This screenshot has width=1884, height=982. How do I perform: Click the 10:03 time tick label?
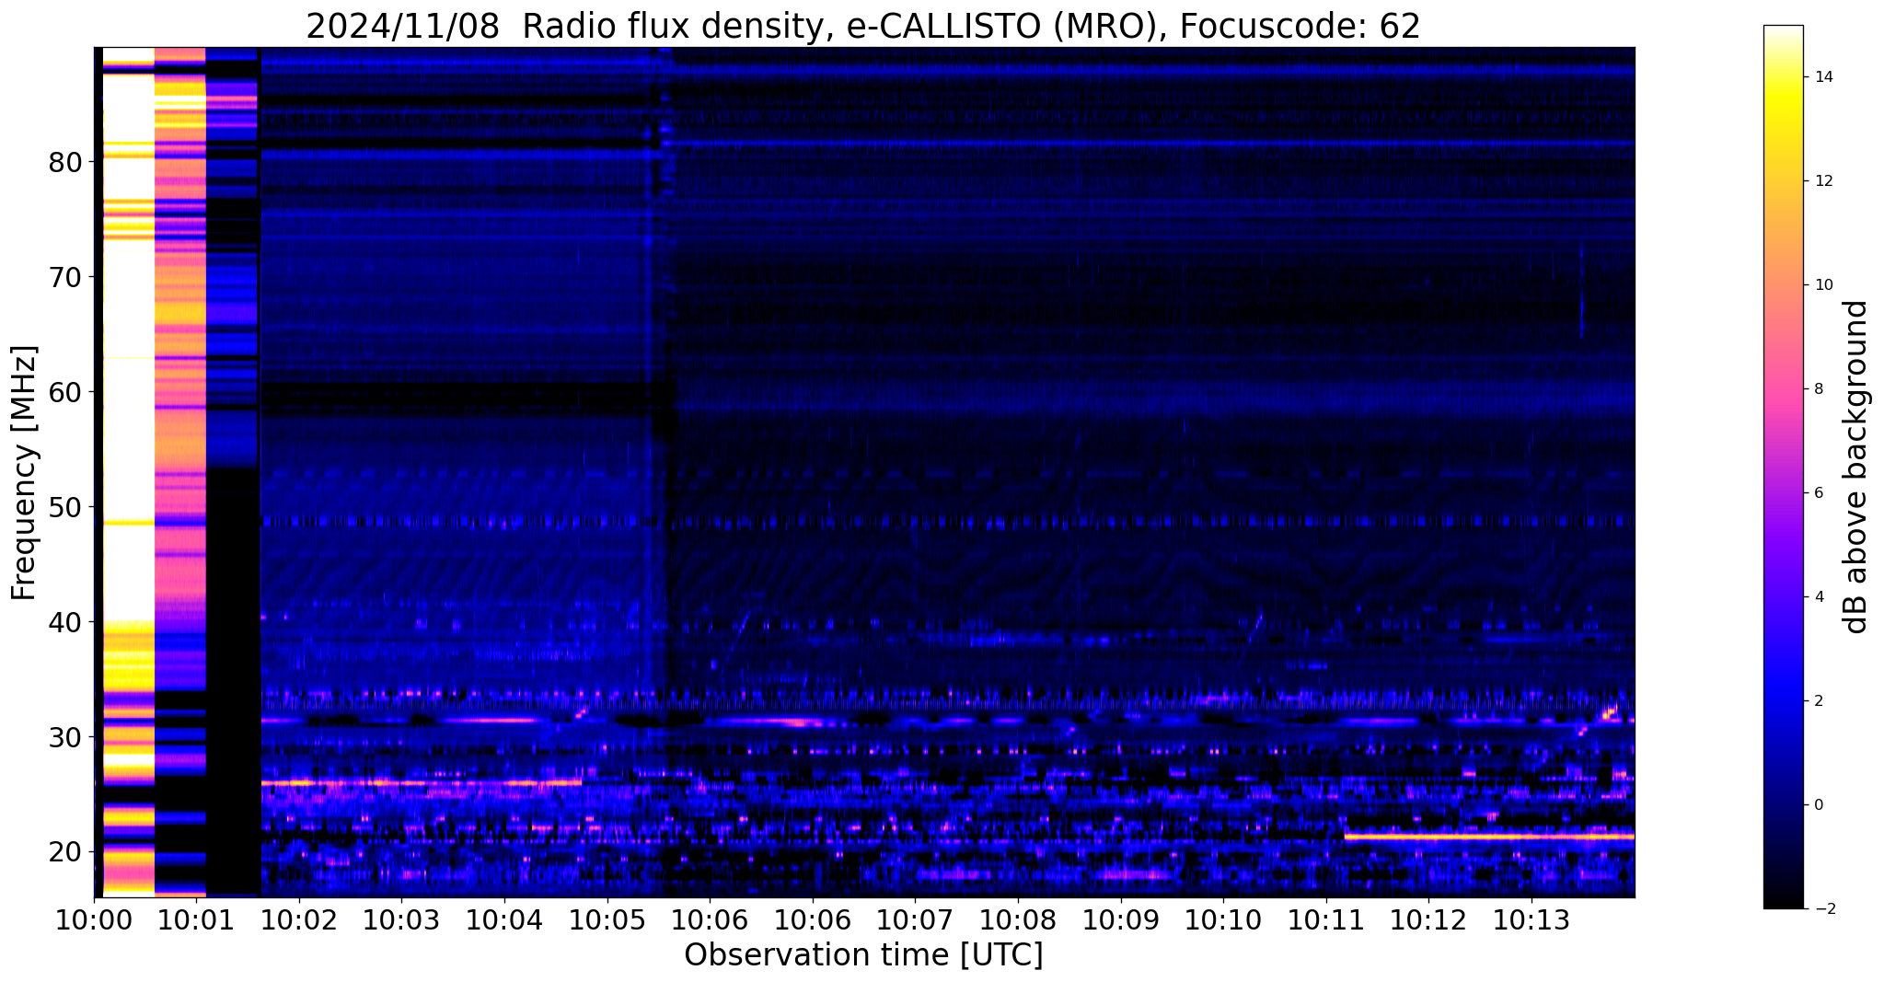coord(401,919)
